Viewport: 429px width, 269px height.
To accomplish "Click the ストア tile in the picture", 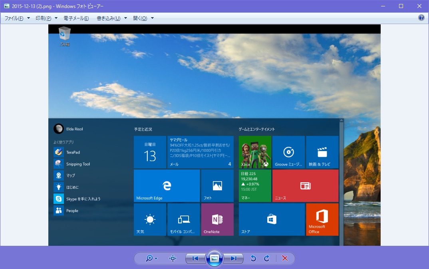I will tap(272, 219).
